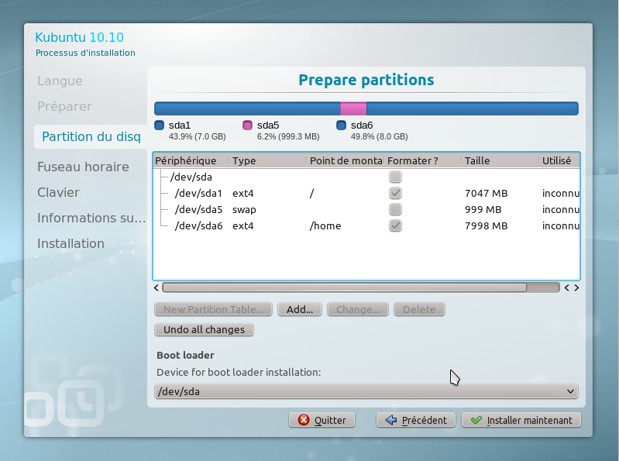Select Partition du disque step

91,136
